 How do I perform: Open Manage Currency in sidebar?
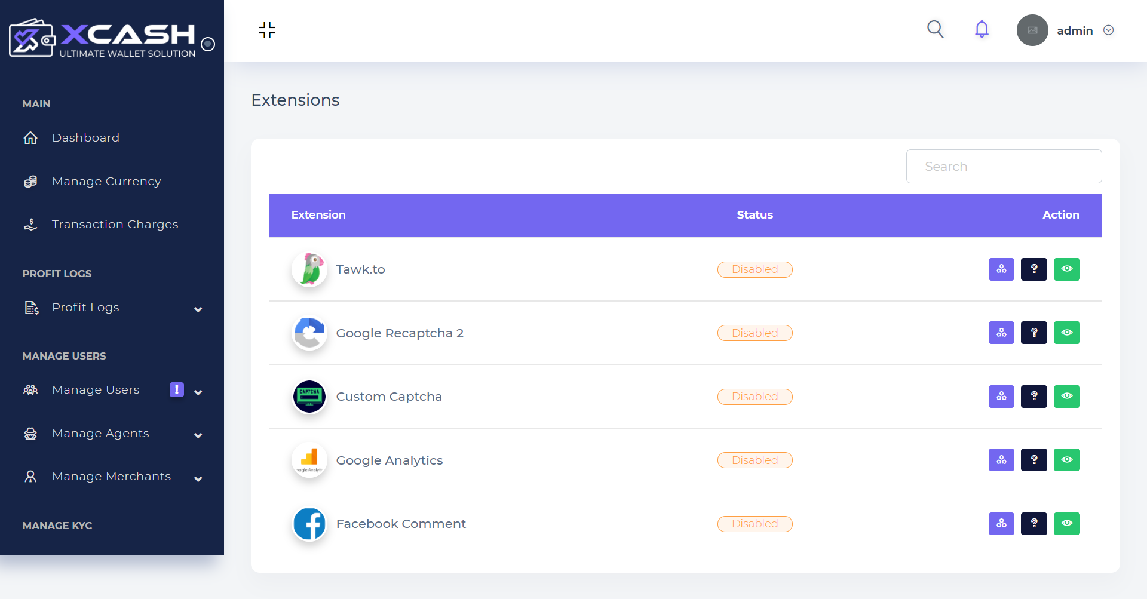coord(106,182)
